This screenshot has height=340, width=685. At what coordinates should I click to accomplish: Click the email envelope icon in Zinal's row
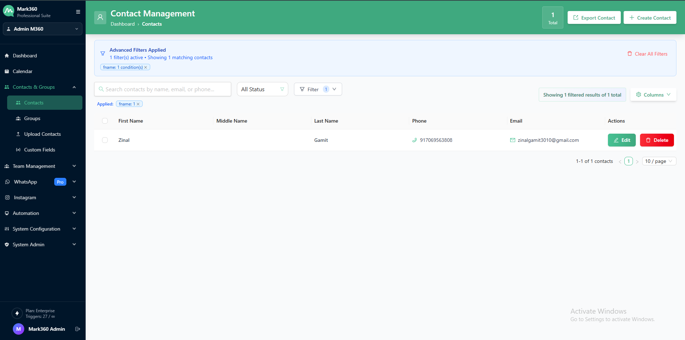click(513, 140)
